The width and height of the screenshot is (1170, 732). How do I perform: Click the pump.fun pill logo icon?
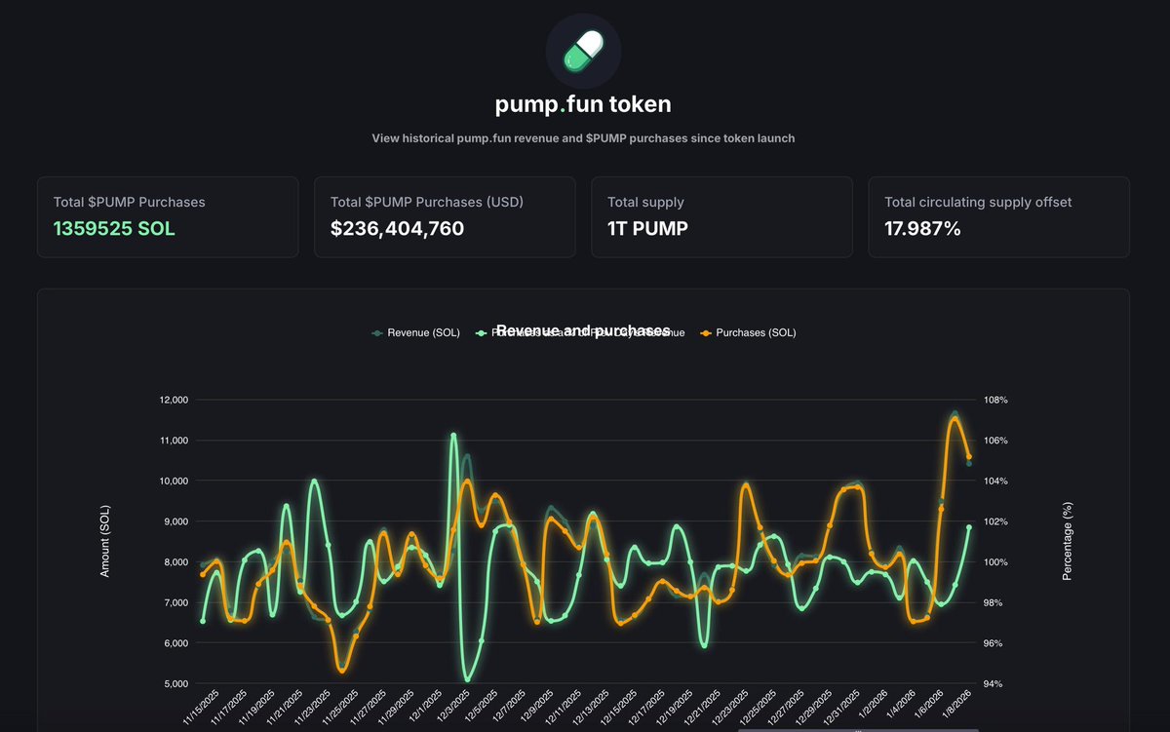pos(582,51)
